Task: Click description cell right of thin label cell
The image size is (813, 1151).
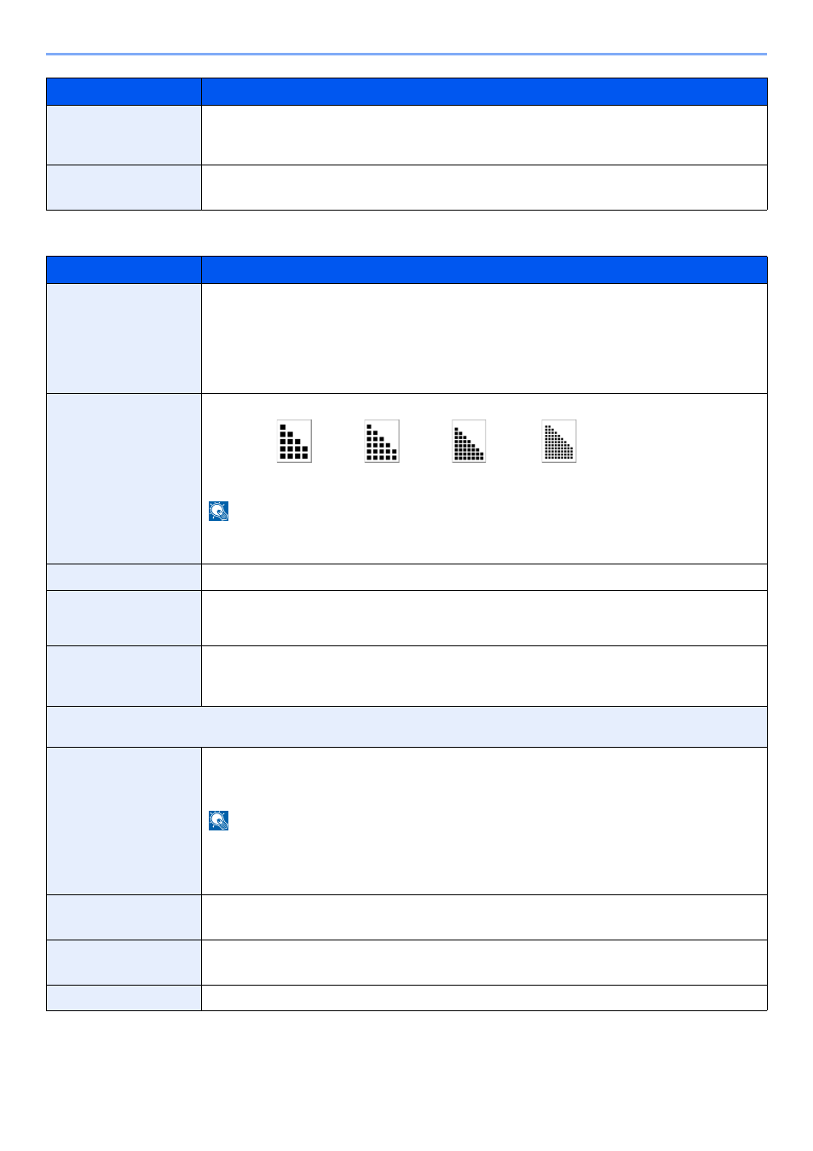Action: 484,577
